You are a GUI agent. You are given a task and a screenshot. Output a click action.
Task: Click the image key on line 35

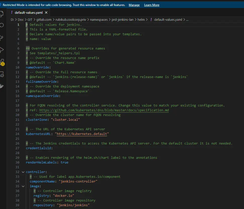coord(35,186)
